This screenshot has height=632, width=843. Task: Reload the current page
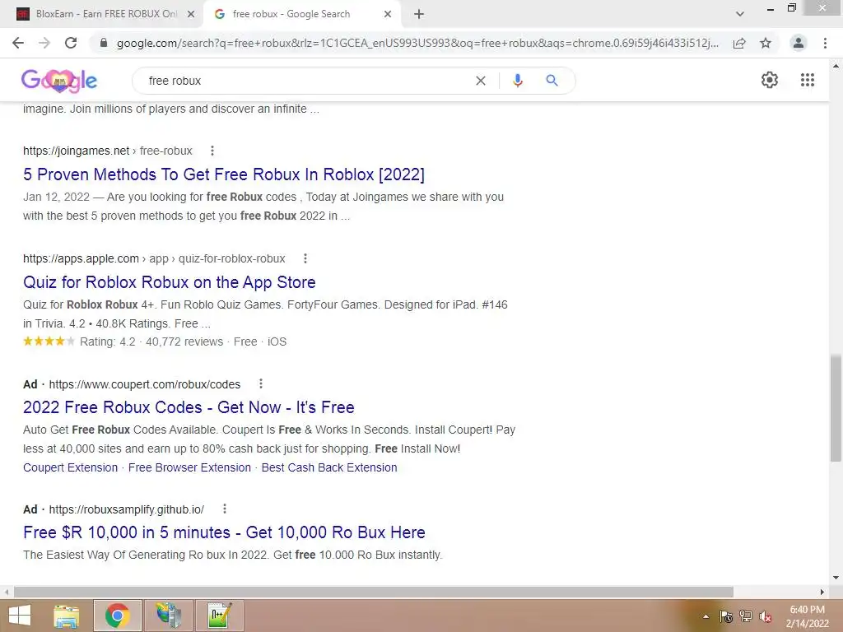(x=71, y=43)
